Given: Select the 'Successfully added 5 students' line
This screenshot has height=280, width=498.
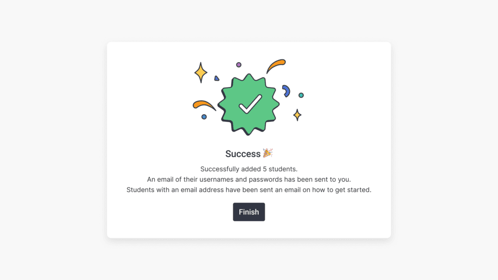Looking at the screenshot, I should click(x=249, y=169).
